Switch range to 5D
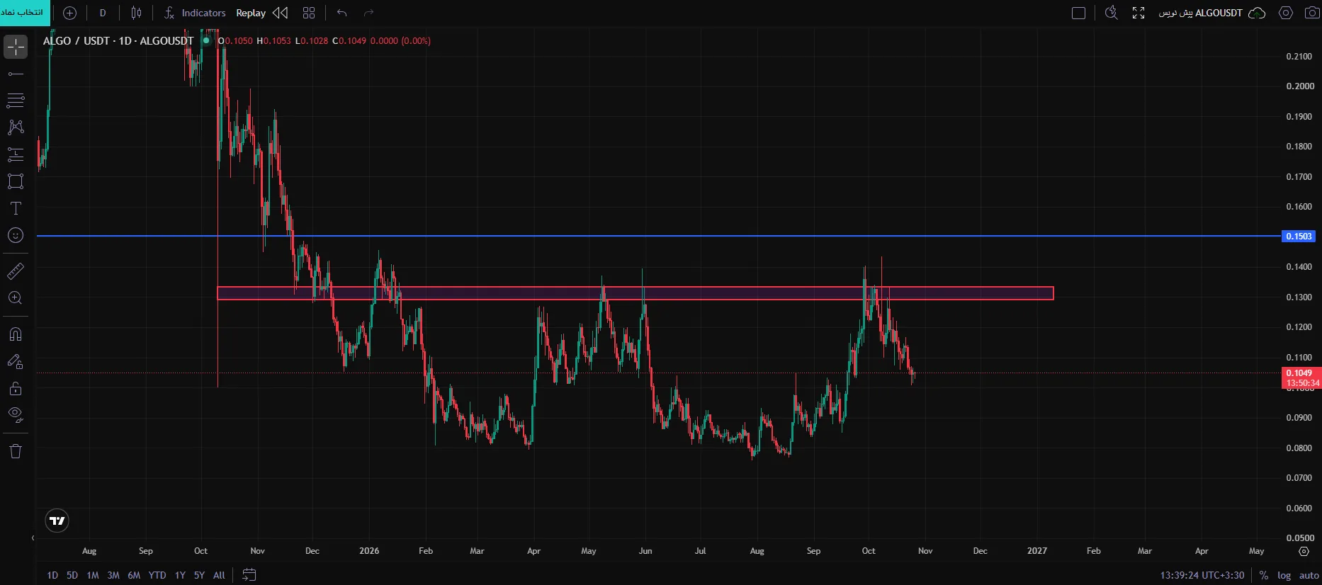The width and height of the screenshot is (1322, 585). tap(72, 575)
